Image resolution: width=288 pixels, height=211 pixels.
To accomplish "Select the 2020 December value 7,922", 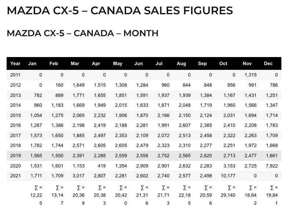I will 272,166.
